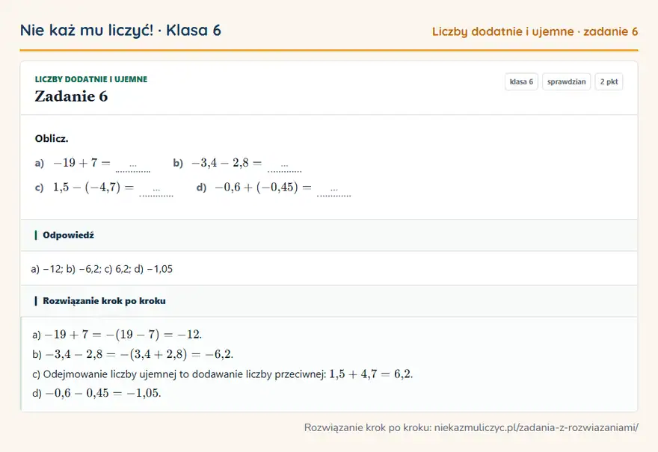Click the 'Oblicz.' instruction text
Viewport: 658px width, 452px height.
pyautogui.click(x=52, y=139)
